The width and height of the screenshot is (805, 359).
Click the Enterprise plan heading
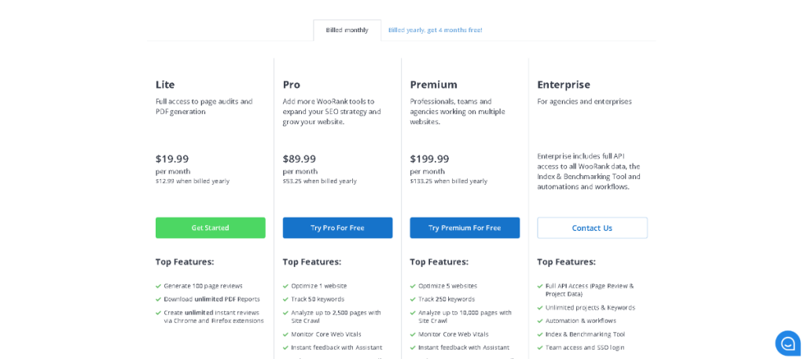(564, 84)
